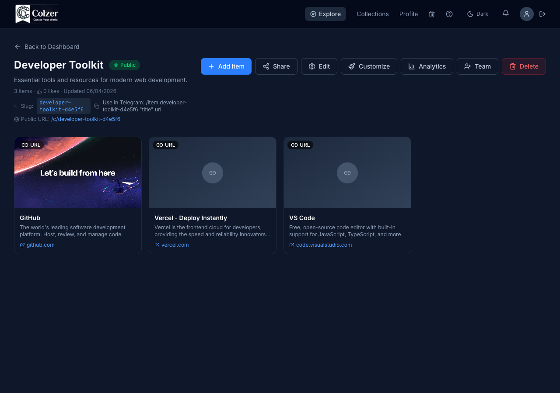Toggle Dark mode

coord(477,14)
